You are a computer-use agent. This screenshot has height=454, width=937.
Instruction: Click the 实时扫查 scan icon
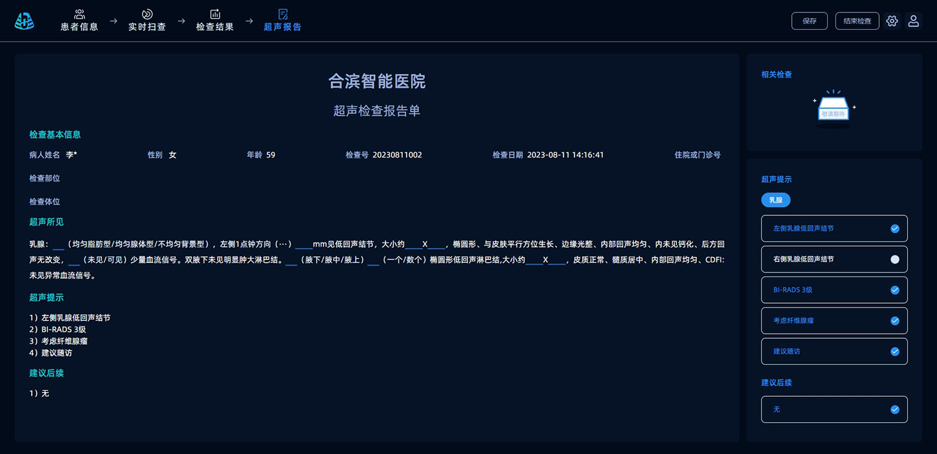point(147,14)
